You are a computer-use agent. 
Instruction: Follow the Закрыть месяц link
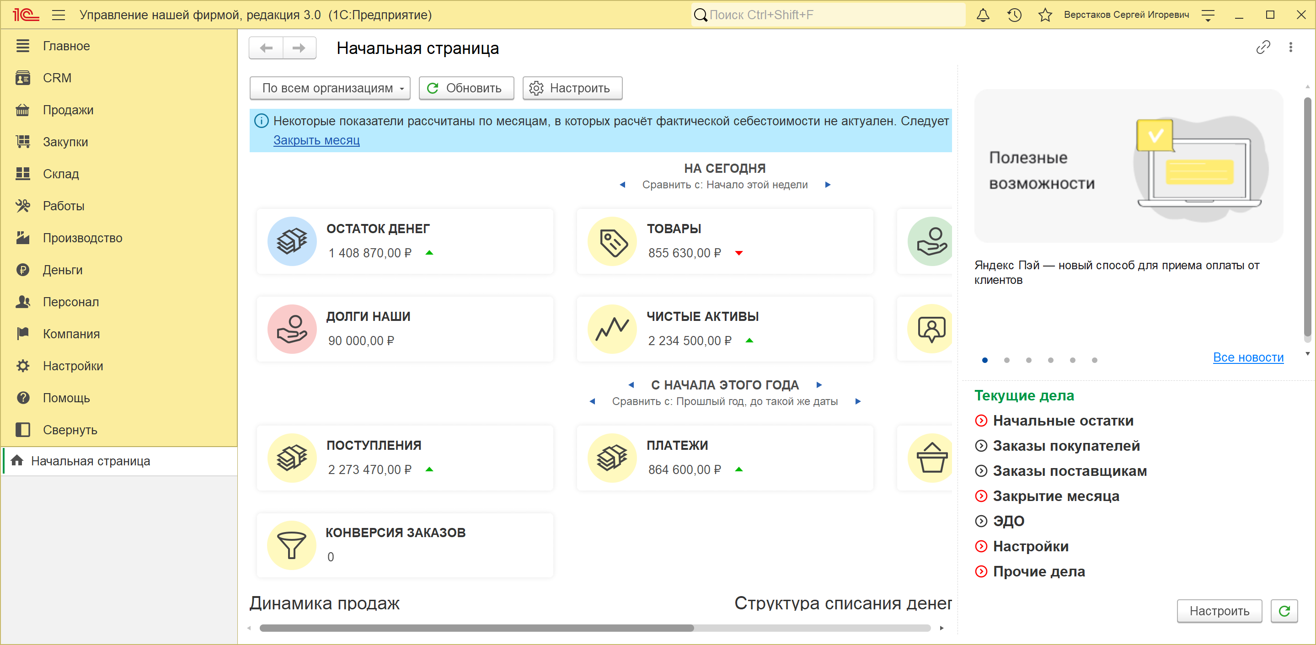click(x=316, y=140)
